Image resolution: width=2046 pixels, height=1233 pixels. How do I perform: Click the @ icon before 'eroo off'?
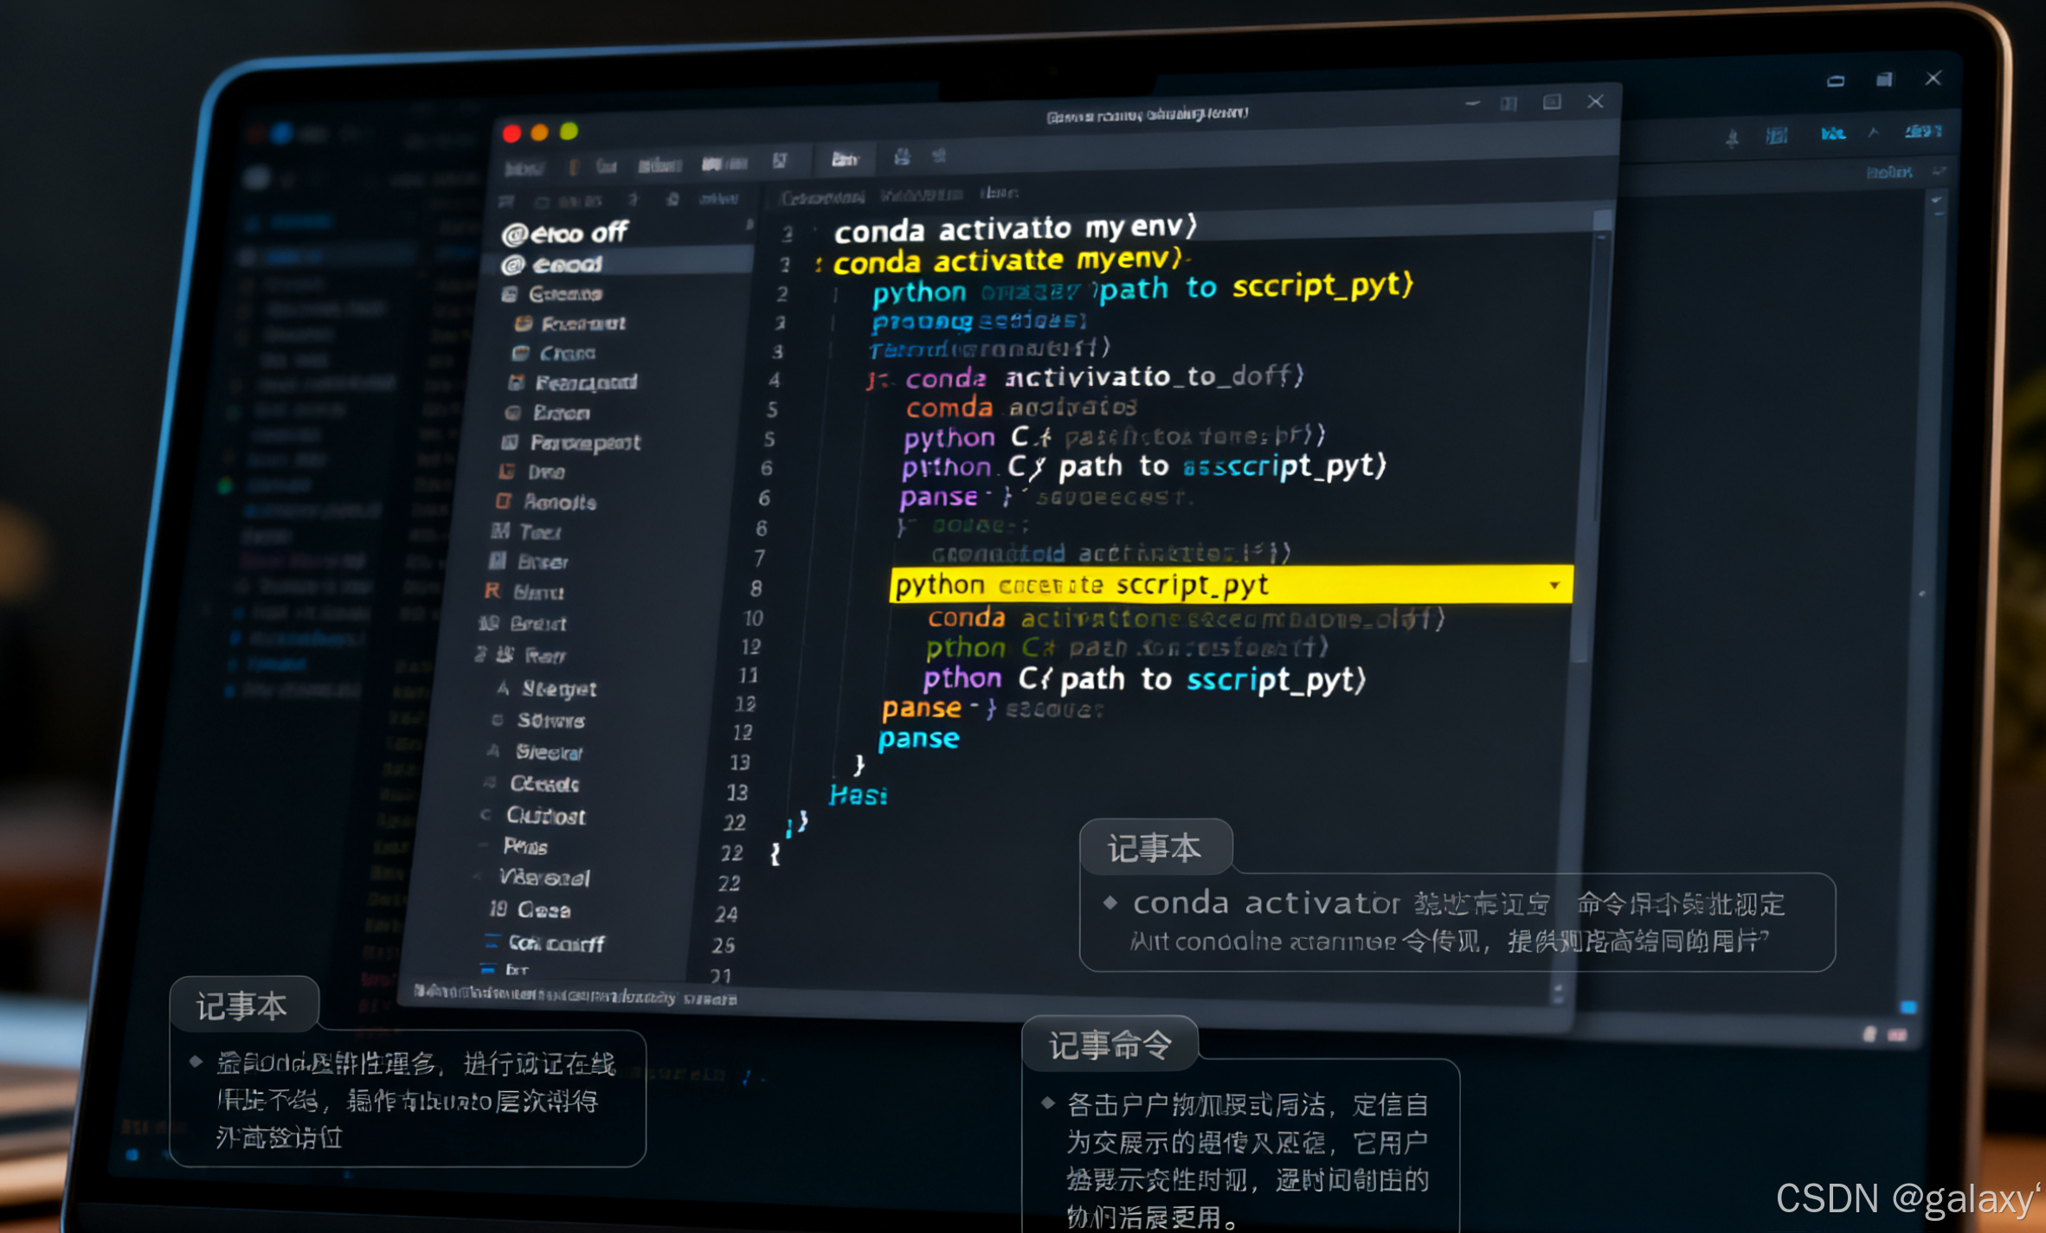[x=514, y=234]
